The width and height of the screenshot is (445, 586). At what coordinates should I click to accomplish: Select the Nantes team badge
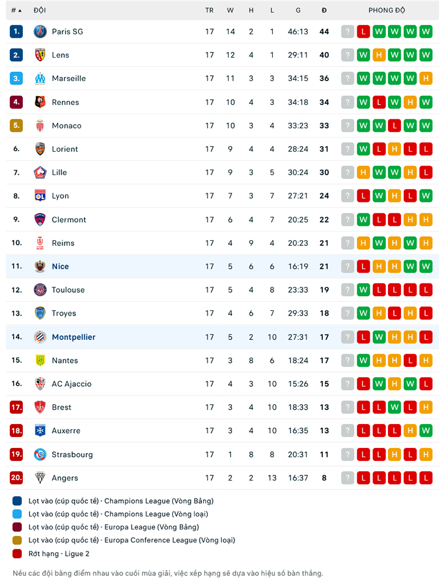[40, 360]
